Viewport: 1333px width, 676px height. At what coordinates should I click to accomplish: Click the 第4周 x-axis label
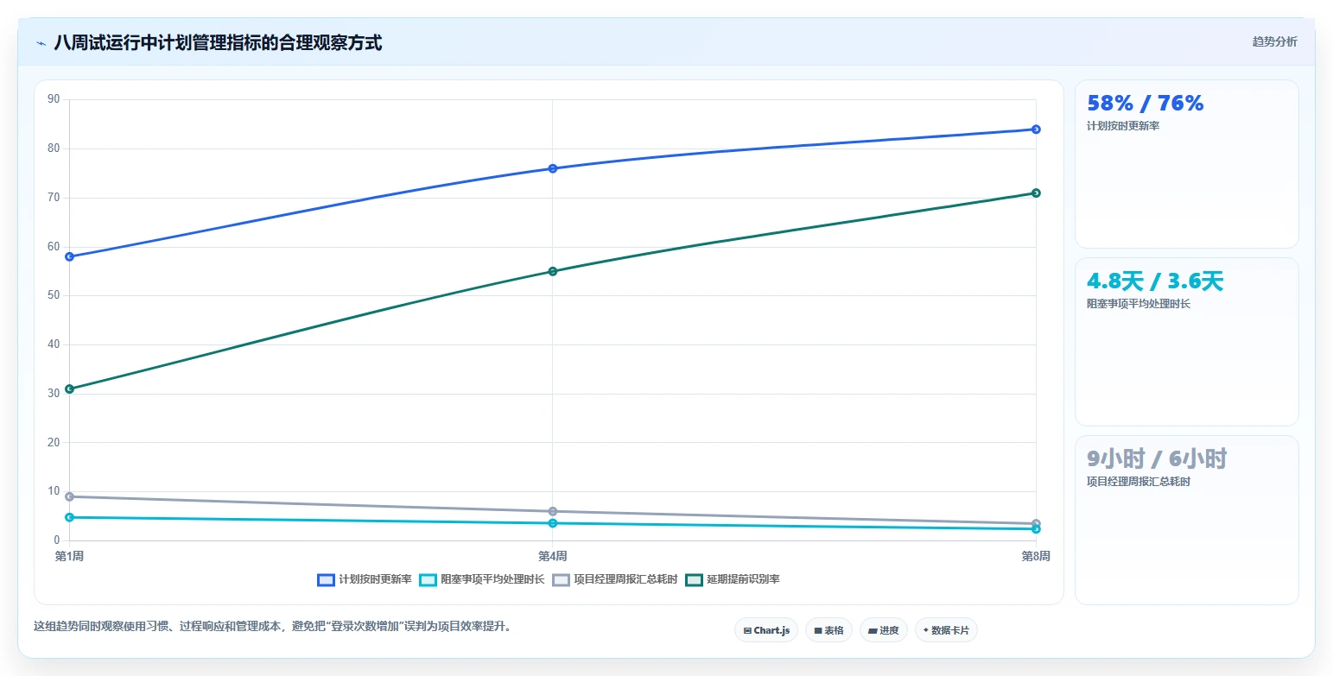(x=553, y=556)
